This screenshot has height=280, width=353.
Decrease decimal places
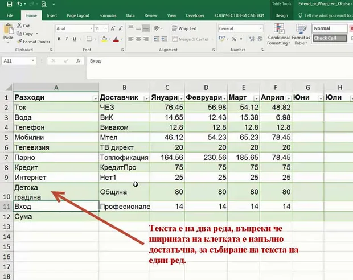point(260,39)
